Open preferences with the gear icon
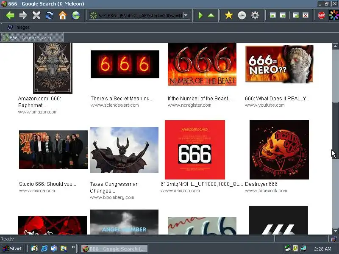This screenshot has width=339, height=254. [255, 15]
